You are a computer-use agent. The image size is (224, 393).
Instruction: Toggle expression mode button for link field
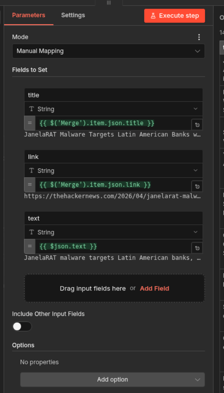(x=30, y=185)
